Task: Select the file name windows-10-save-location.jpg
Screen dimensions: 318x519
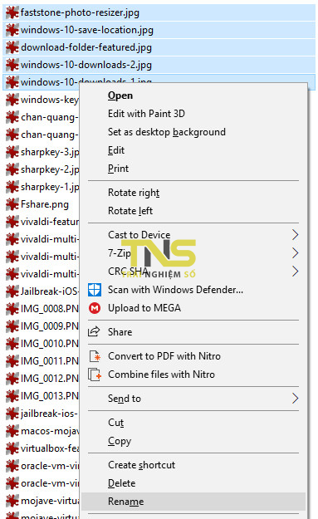Action: pyautogui.click(x=87, y=30)
